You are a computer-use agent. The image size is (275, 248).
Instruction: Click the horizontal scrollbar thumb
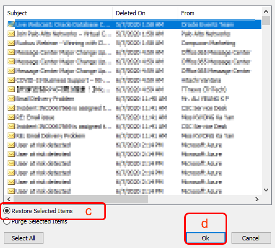(80, 199)
